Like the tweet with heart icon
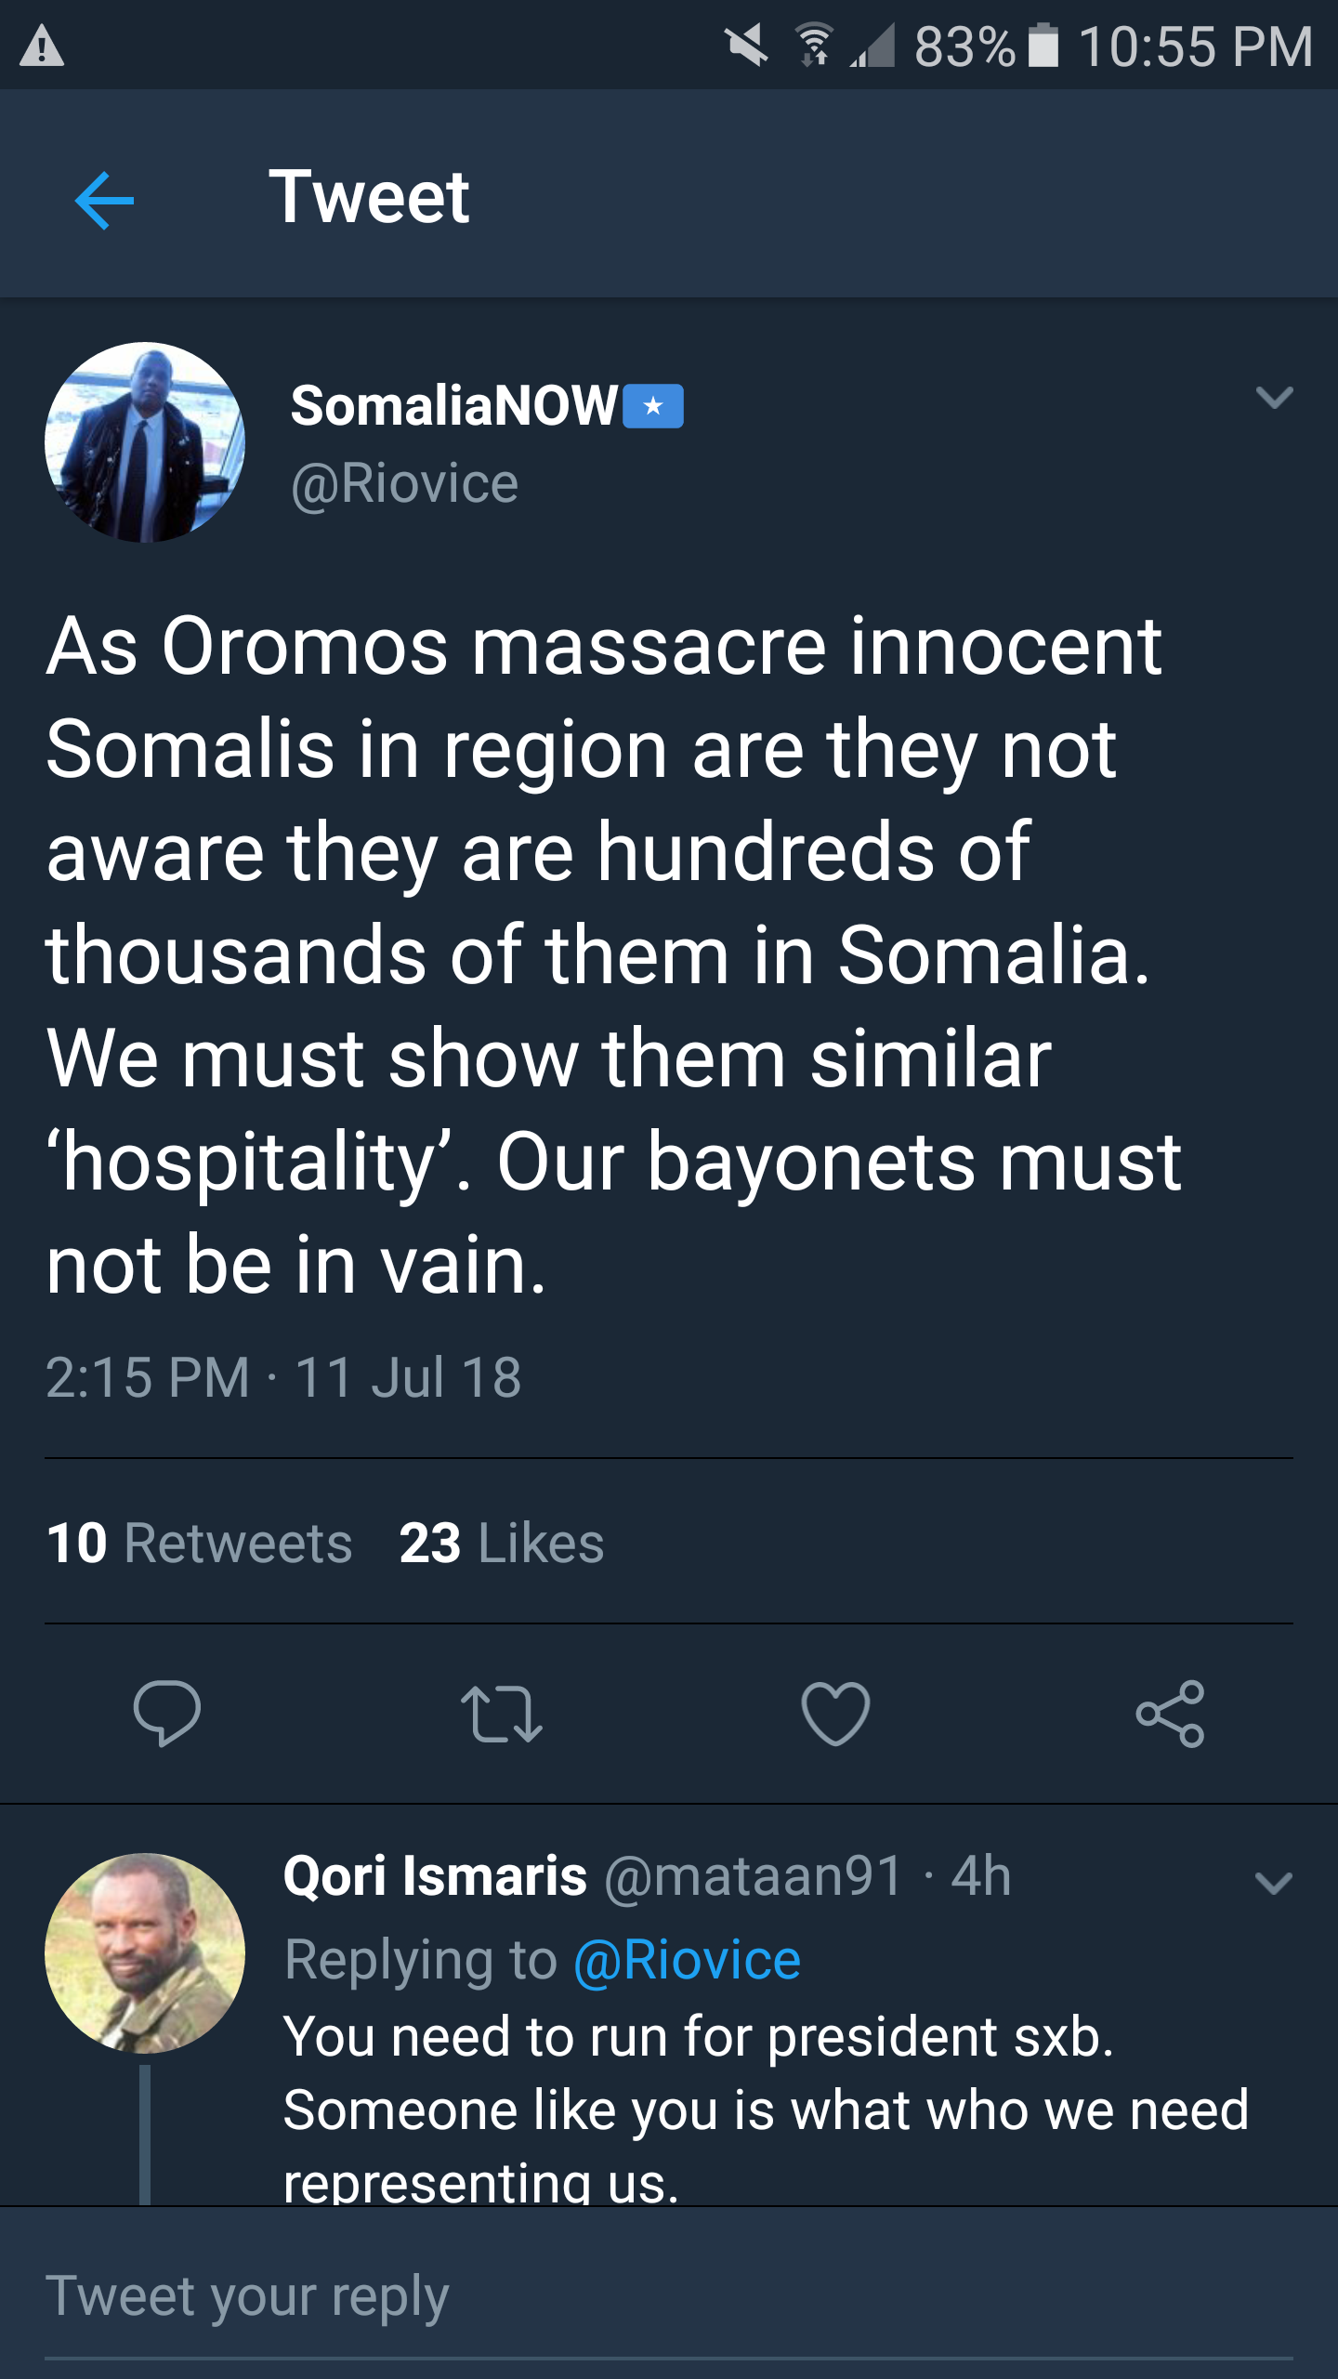The height and width of the screenshot is (2379, 1338). pyautogui.click(x=836, y=1714)
